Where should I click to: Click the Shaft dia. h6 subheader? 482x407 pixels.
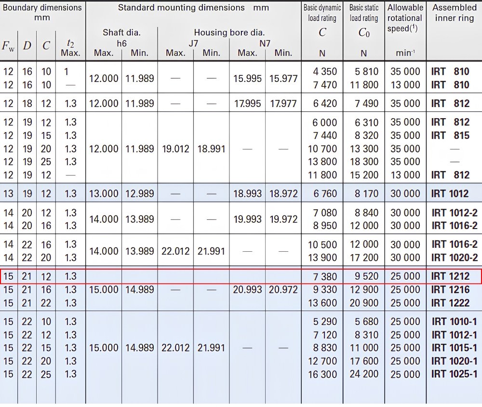click(122, 38)
